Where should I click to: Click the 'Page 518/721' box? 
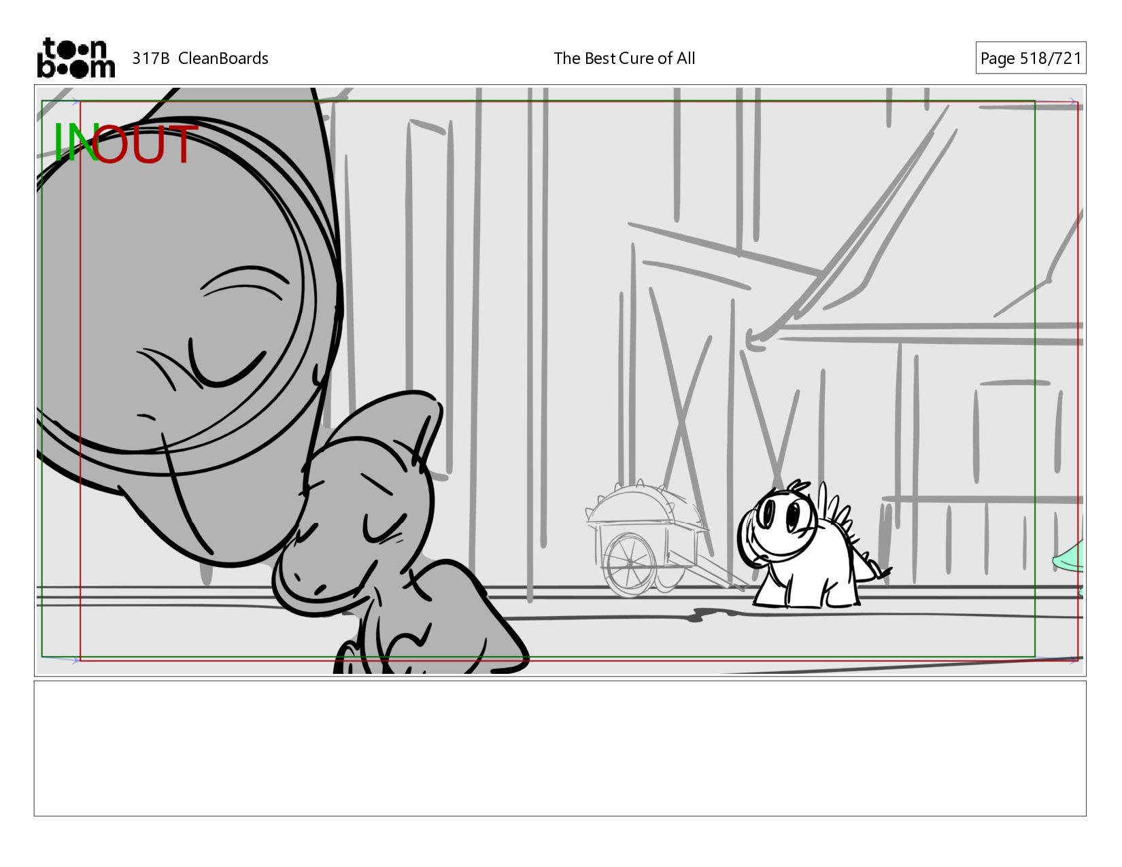tap(1030, 58)
